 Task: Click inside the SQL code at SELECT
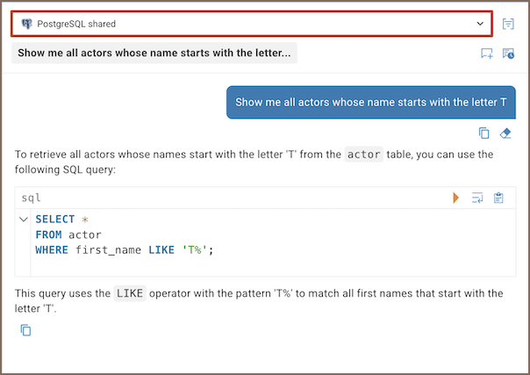[x=55, y=220]
